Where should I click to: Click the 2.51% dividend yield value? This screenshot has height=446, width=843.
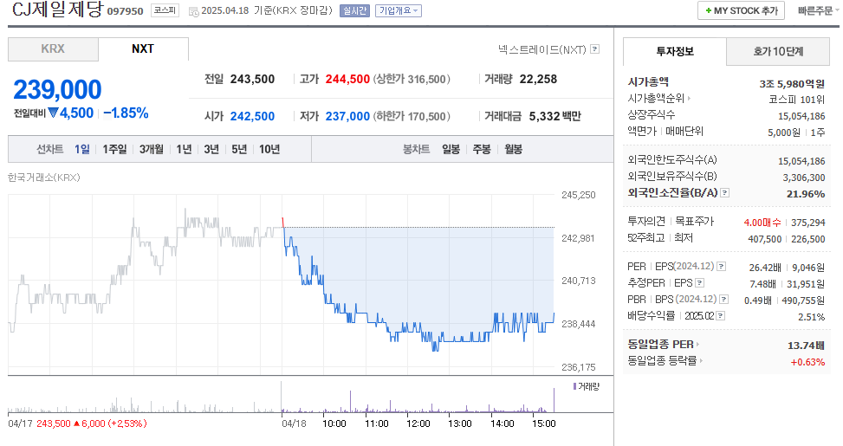coord(811,317)
